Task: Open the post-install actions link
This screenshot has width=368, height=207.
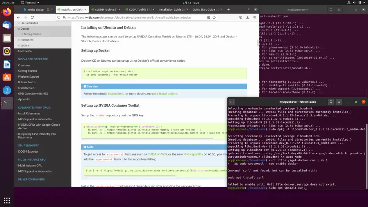Action: [165, 94]
